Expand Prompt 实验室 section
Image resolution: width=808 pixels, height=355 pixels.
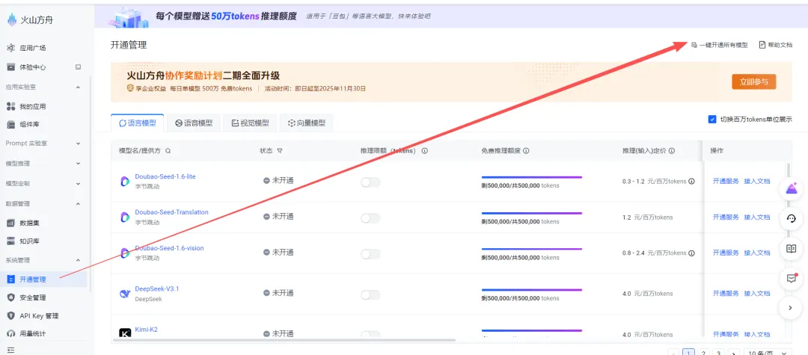coord(79,143)
